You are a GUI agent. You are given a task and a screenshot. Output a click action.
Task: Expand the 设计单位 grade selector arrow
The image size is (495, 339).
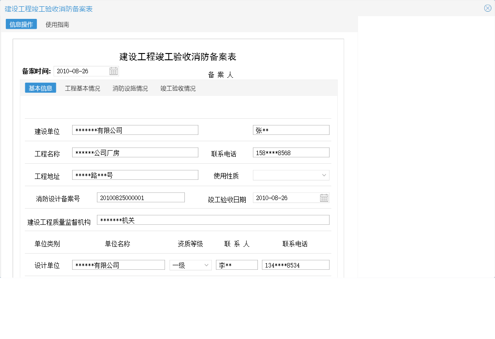point(206,265)
